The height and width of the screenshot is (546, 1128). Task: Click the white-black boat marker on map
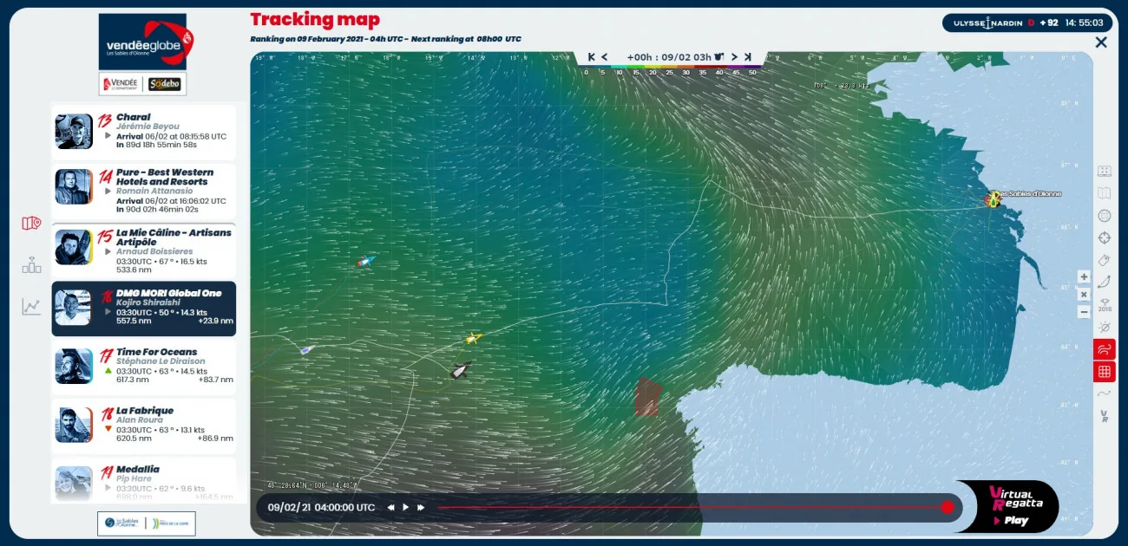pos(461,370)
